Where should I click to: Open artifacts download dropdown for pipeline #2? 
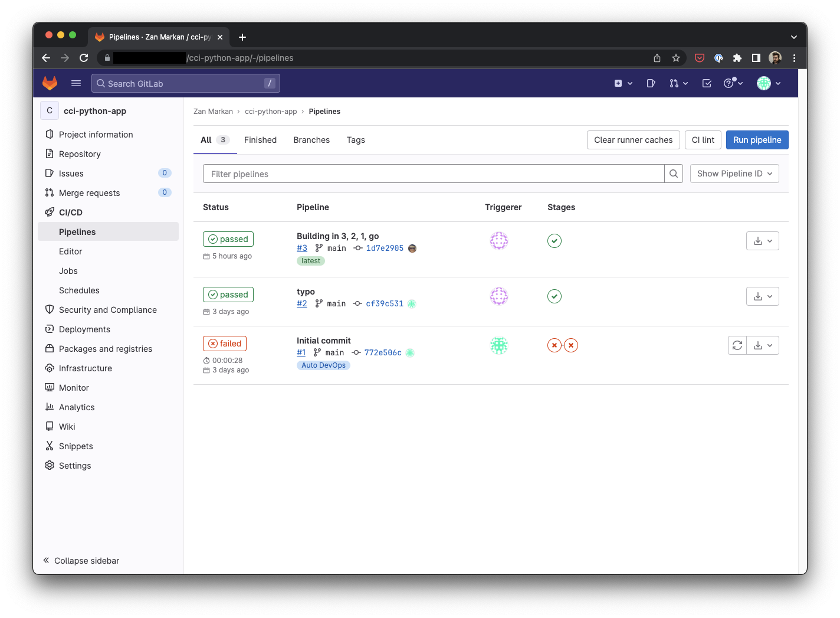[x=763, y=296]
